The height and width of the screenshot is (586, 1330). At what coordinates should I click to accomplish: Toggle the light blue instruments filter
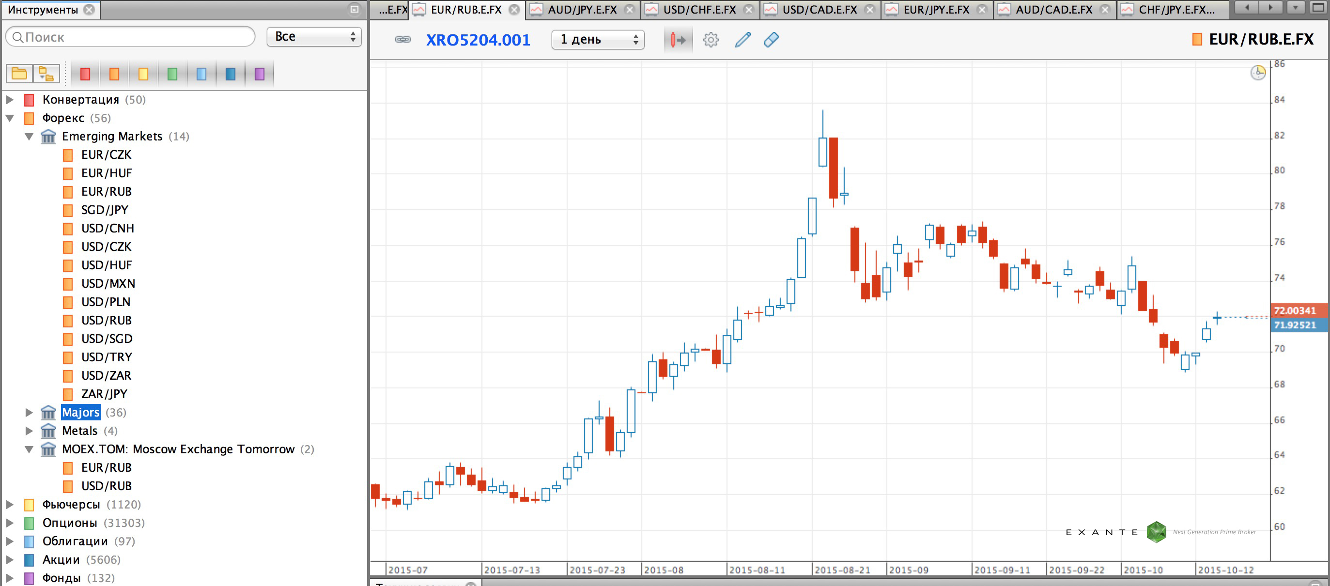coord(201,74)
